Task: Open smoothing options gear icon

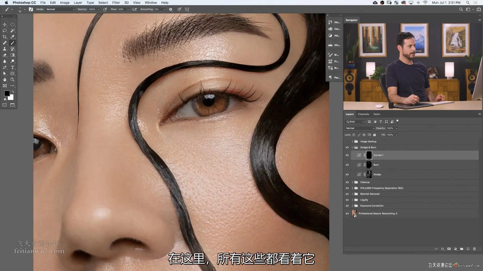Action: 171,9
